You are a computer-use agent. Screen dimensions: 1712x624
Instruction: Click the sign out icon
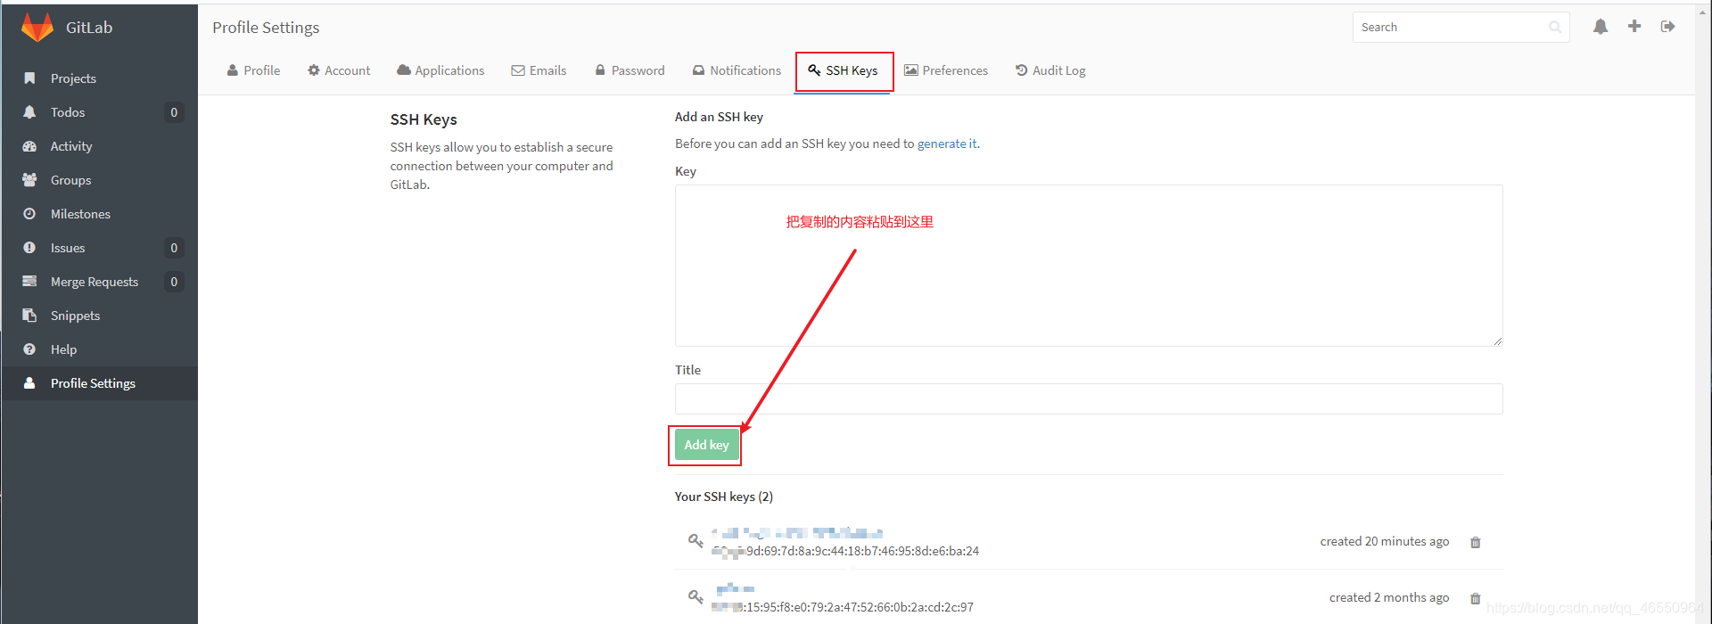[x=1667, y=26]
